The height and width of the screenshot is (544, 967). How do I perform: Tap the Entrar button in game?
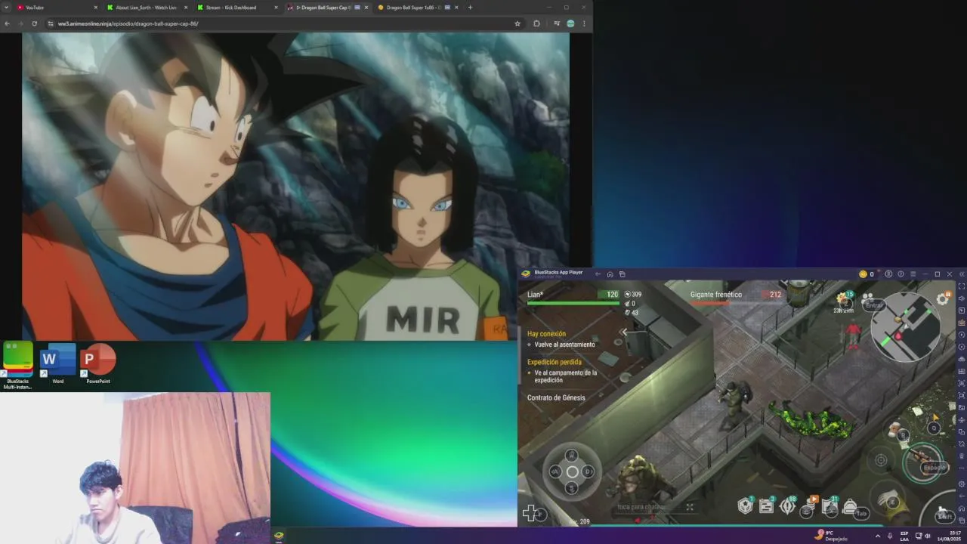point(873,305)
